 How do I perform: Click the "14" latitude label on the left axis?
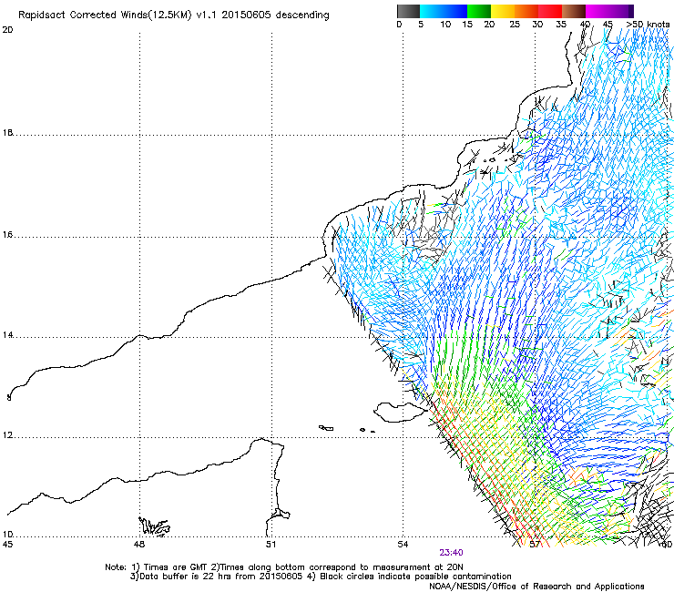point(7,335)
